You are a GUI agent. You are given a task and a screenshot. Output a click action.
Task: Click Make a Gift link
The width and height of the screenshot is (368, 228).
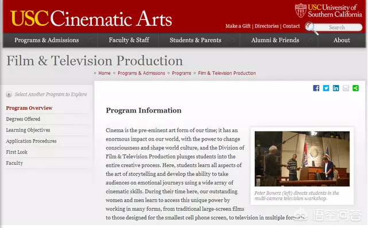(x=238, y=26)
